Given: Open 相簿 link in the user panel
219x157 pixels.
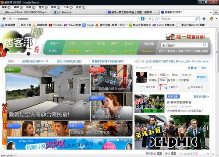Looking at the screenshot, I should pyautogui.click(x=162, y=80).
